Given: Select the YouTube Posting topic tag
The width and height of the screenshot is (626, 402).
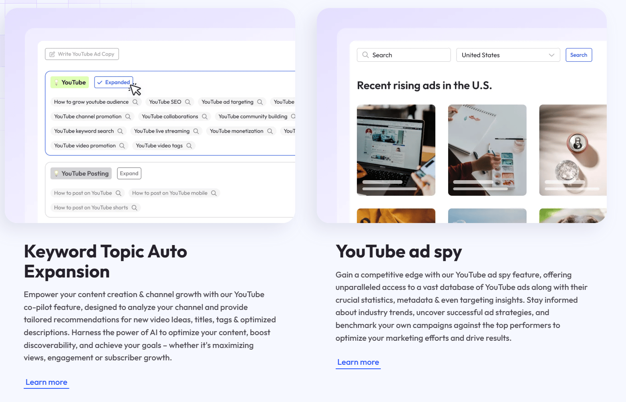Looking at the screenshot, I should click(x=81, y=174).
